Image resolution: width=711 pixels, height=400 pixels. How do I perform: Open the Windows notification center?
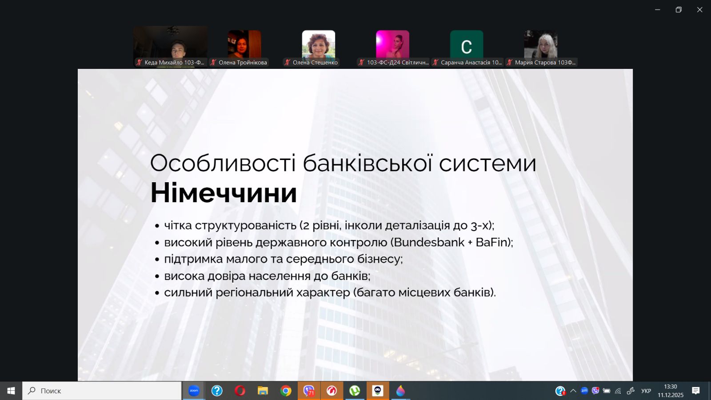tap(696, 391)
